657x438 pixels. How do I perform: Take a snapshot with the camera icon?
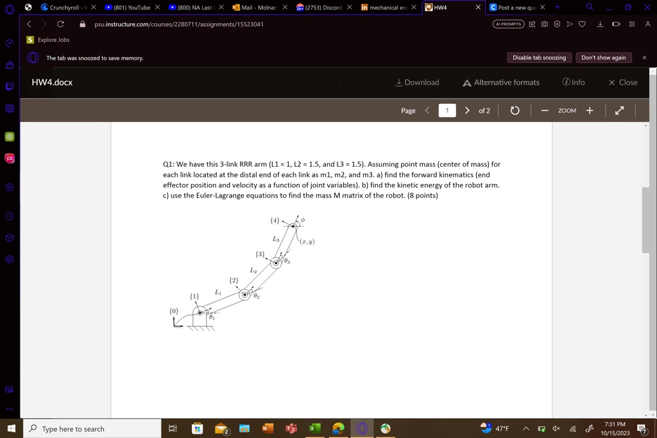tap(545, 24)
